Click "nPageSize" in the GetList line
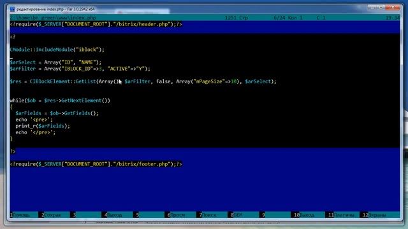This screenshot has height=229, width=408. coord(209,81)
